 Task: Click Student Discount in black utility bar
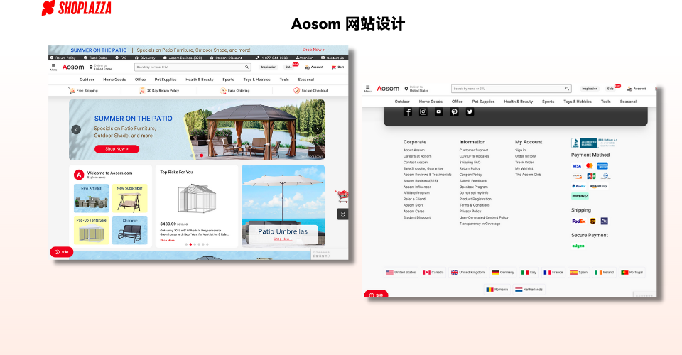tap(226, 58)
